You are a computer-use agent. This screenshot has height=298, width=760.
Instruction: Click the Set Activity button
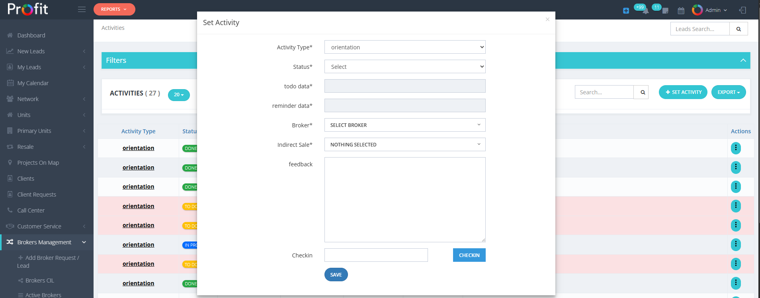pyautogui.click(x=683, y=92)
